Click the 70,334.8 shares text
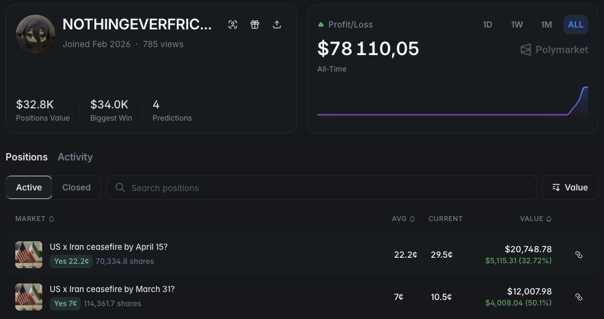The image size is (604, 319). coord(125,261)
